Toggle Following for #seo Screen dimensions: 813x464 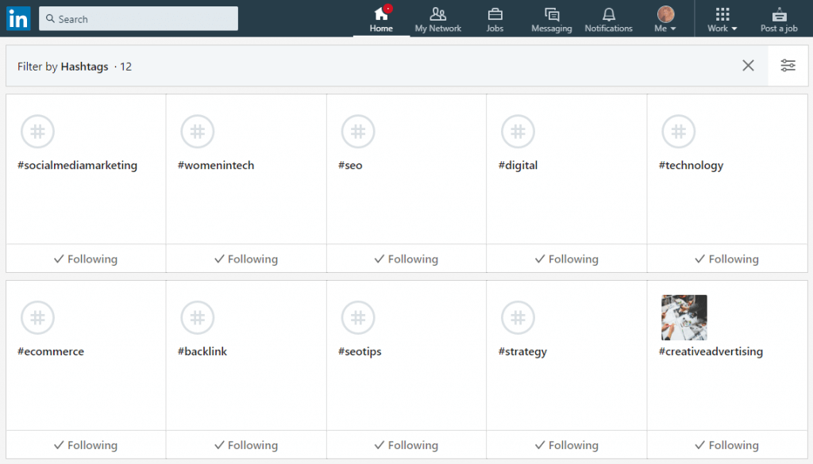pyautogui.click(x=406, y=259)
